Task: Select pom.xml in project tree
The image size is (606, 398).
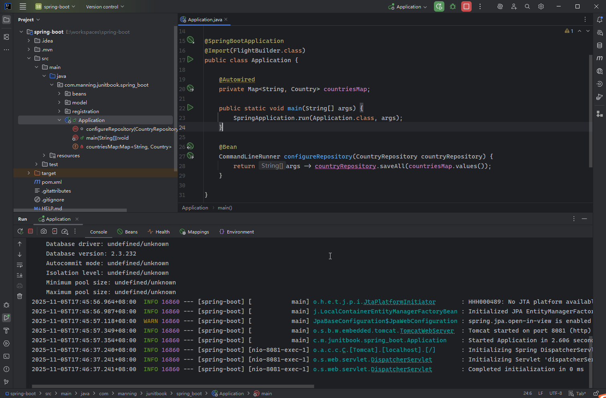Action: coord(52,182)
